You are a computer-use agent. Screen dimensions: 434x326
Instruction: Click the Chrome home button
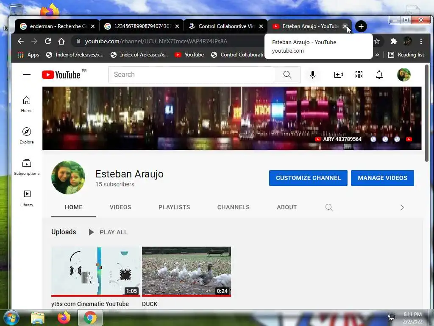[x=61, y=41]
